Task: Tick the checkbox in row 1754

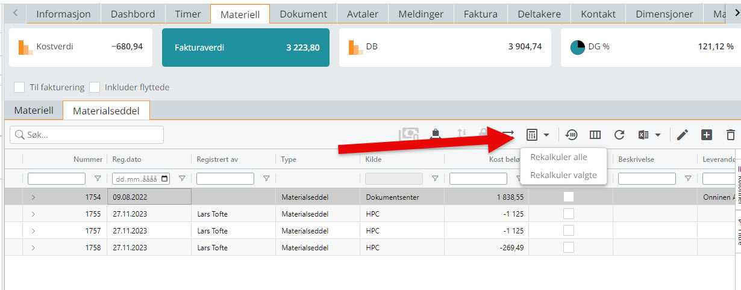Action: (x=569, y=197)
